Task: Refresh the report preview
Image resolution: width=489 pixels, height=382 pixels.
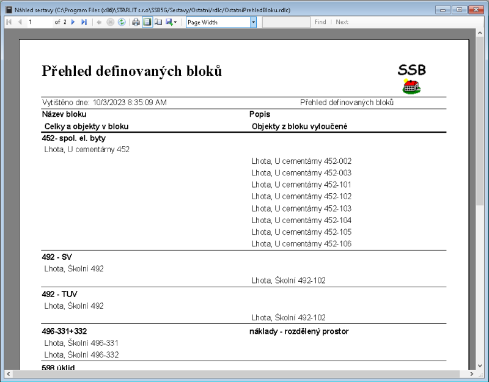Action: click(121, 22)
